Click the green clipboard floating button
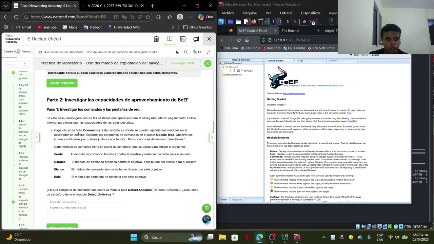434x244 pixels. coord(206,208)
